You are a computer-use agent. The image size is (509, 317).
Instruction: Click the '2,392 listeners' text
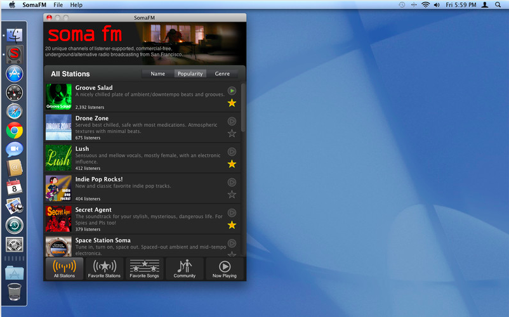point(89,107)
